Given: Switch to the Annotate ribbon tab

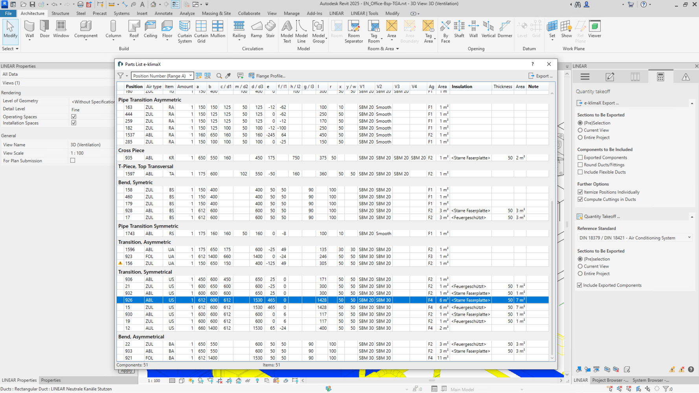Looking at the screenshot, I should click(x=164, y=13).
